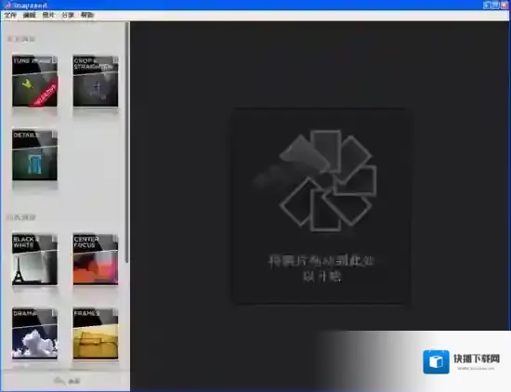
Task: Click the basic adjustments section header
Action: [20, 39]
